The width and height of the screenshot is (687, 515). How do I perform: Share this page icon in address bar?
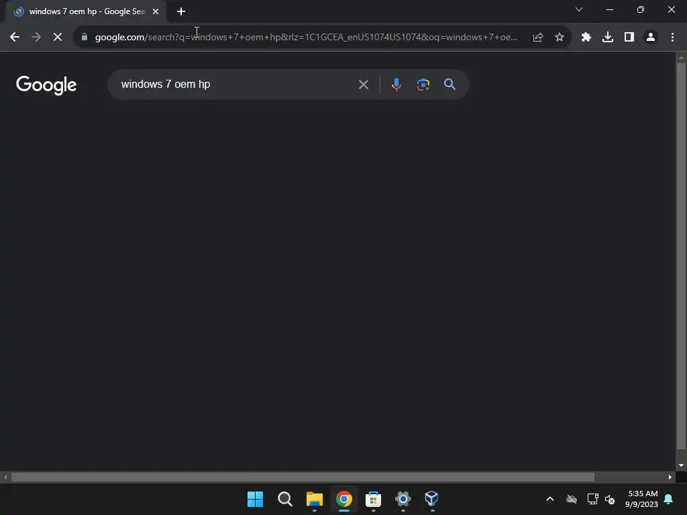(x=538, y=38)
